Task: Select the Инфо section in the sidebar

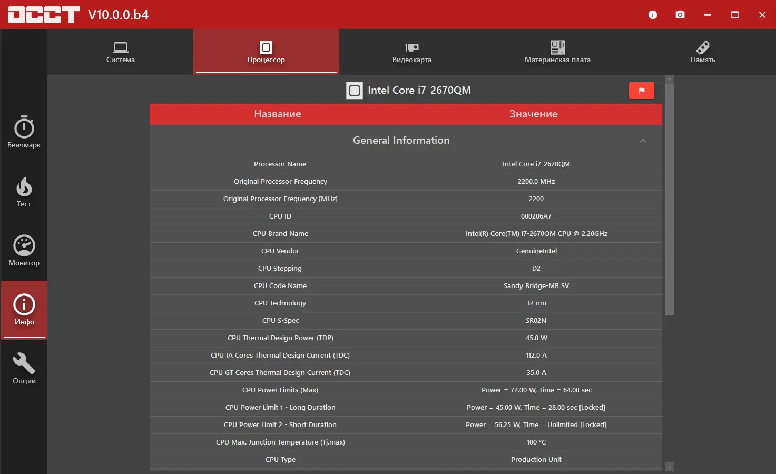Action: click(x=24, y=310)
